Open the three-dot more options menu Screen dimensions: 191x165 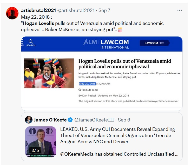(x=179, y=10)
